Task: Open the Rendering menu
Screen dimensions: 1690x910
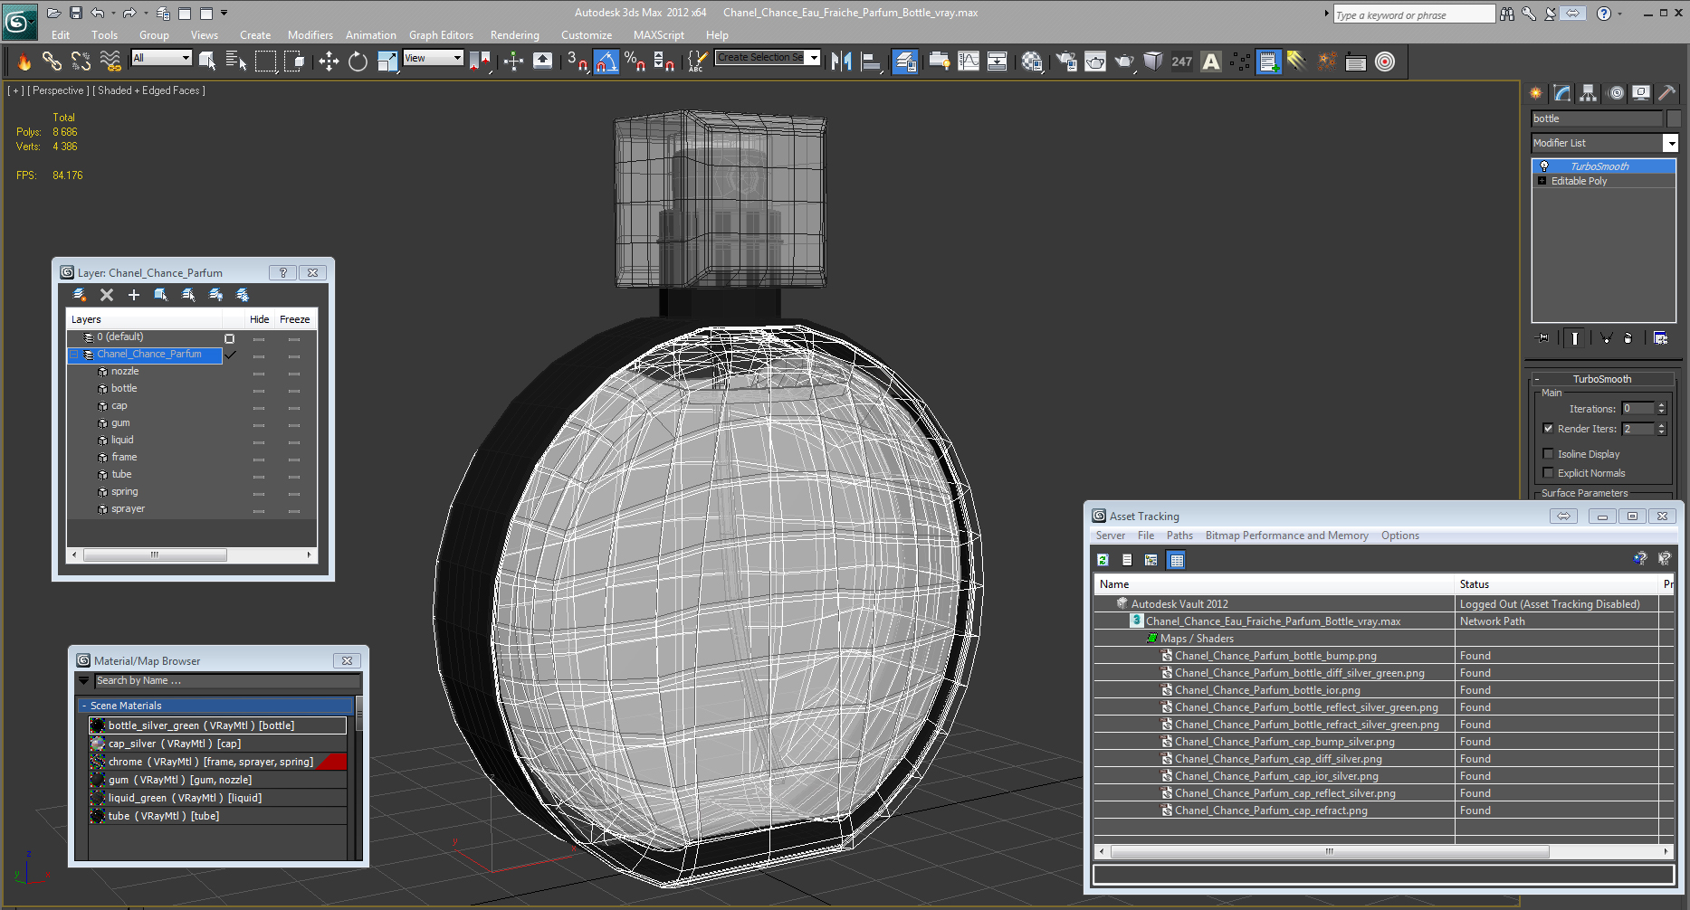Action: coord(514,35)
